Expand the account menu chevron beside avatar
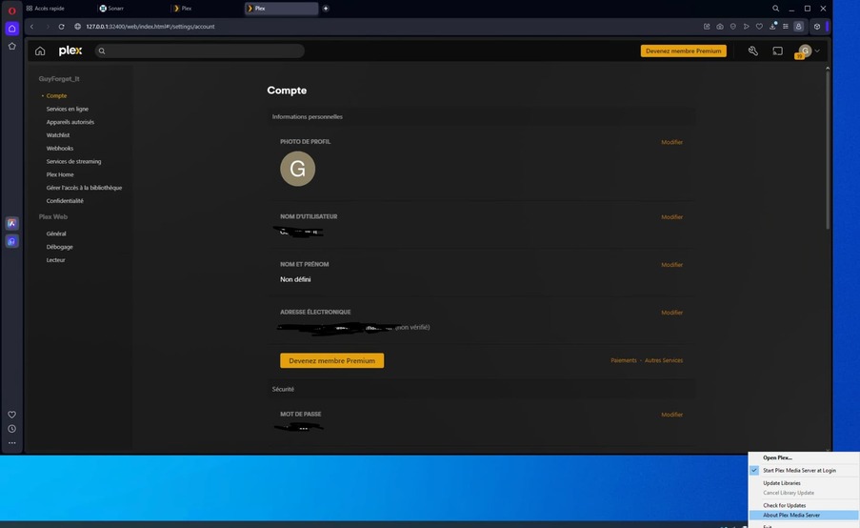This screenshot has height=528, width=860. click(x=817, y=51)
